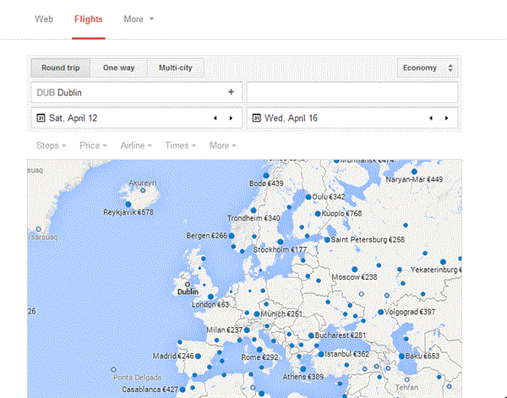The height and width of the screenshot is (398, 507).
Task: Switch to One way trip type
Action: (x=119, y=68)
